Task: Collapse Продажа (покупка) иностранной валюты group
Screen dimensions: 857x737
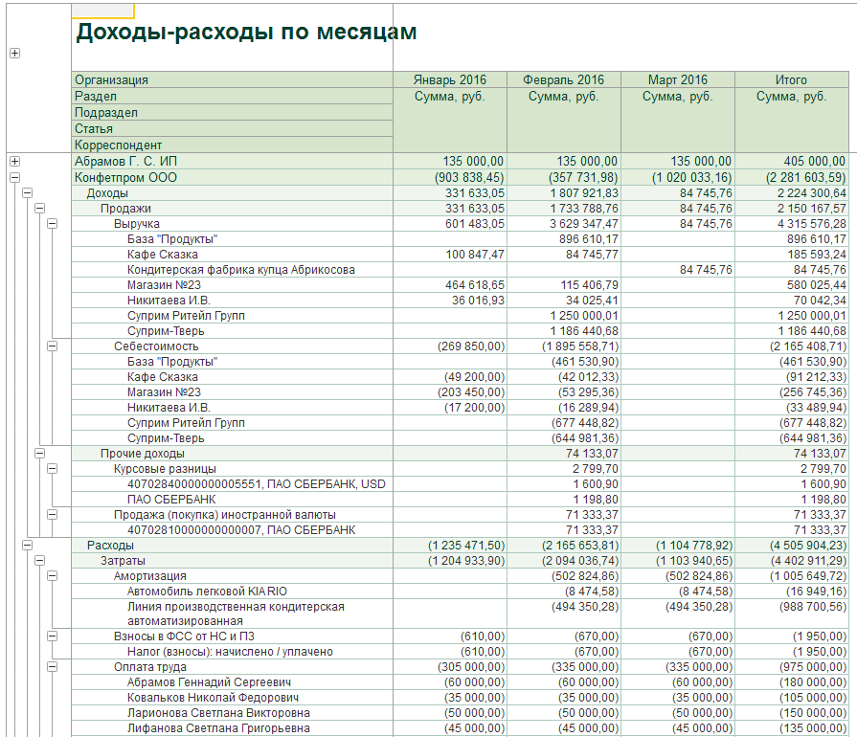Action: pyautogui.click(x=53, y=514)
